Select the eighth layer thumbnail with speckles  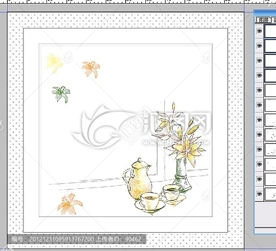point(270,135)
